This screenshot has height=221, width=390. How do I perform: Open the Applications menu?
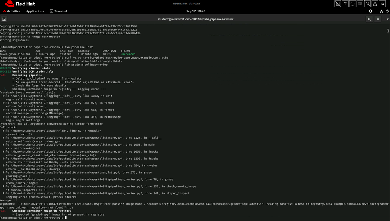[35, 11]
